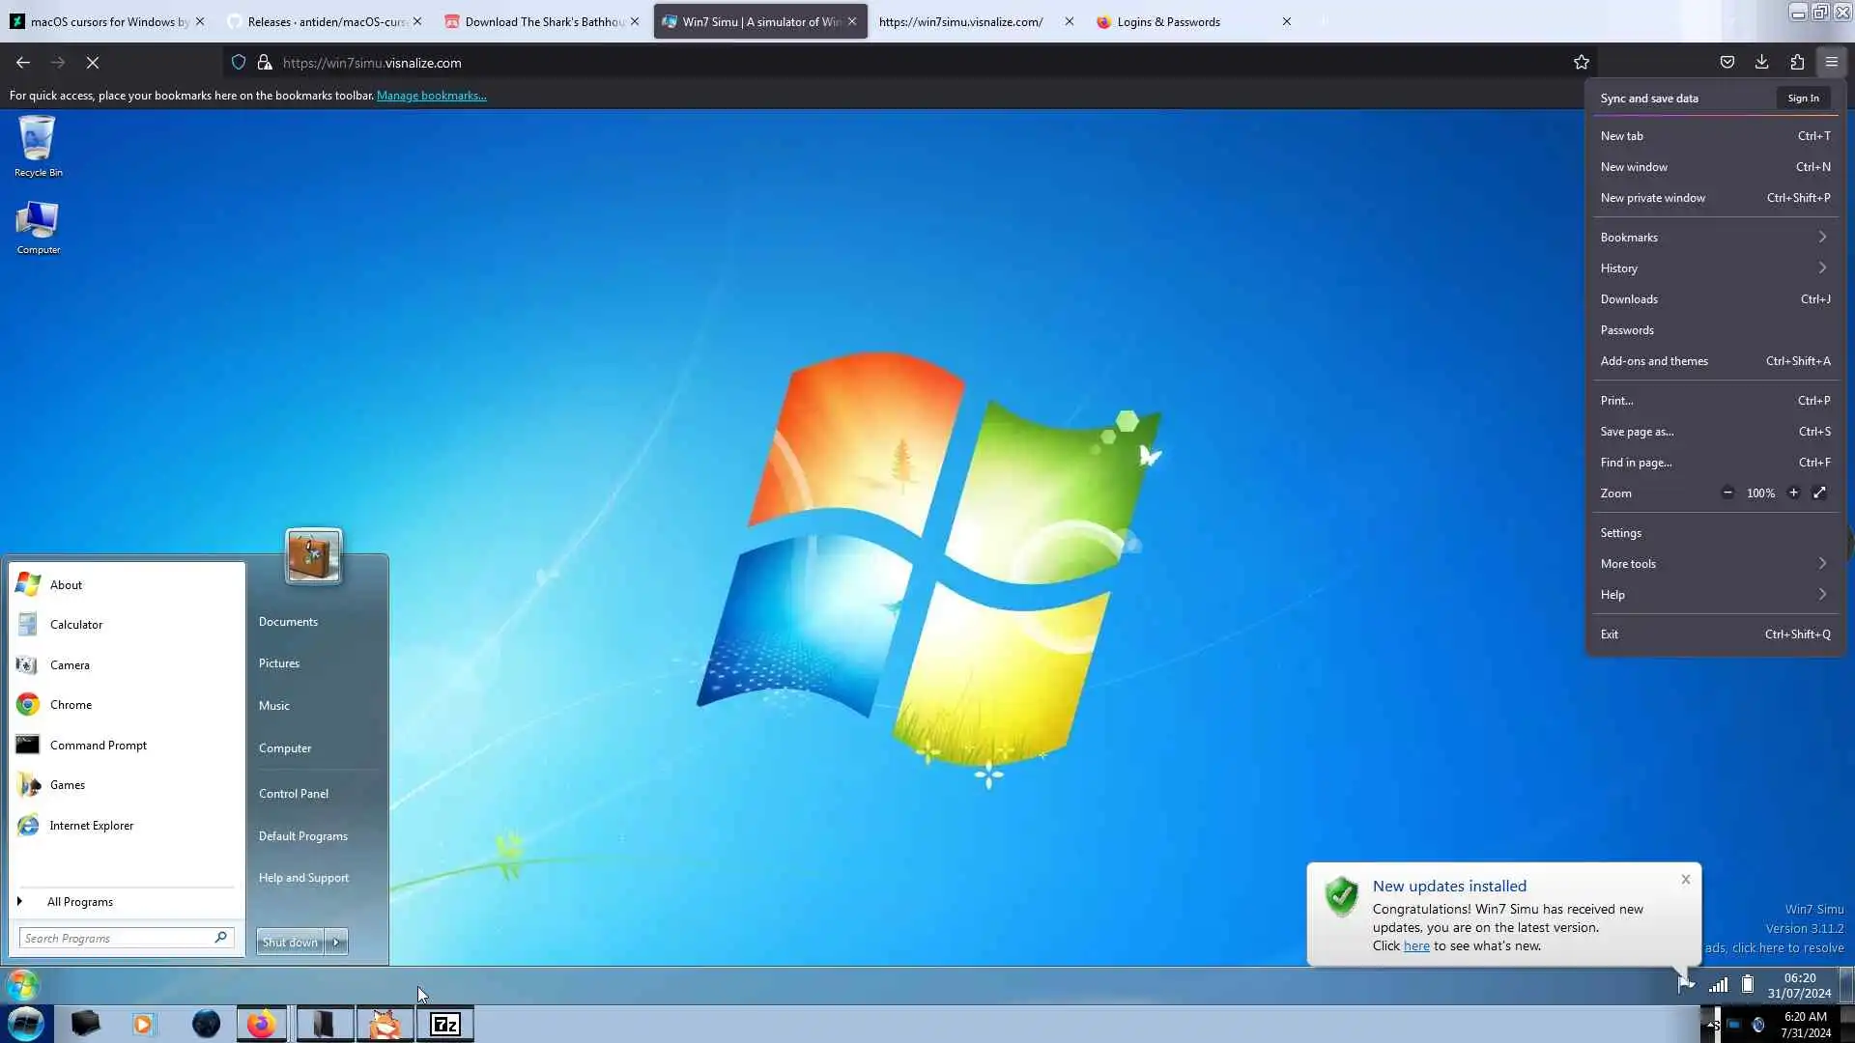1855x1043 pixels.
Task: Open Command Prompt from Start menu
Action: coord(98,746)
